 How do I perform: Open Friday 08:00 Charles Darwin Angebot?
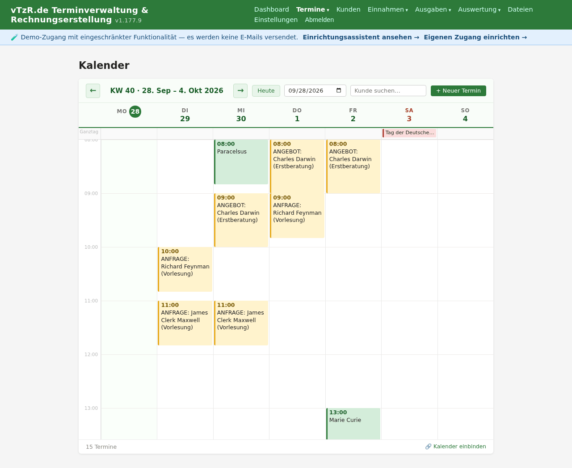353,166
